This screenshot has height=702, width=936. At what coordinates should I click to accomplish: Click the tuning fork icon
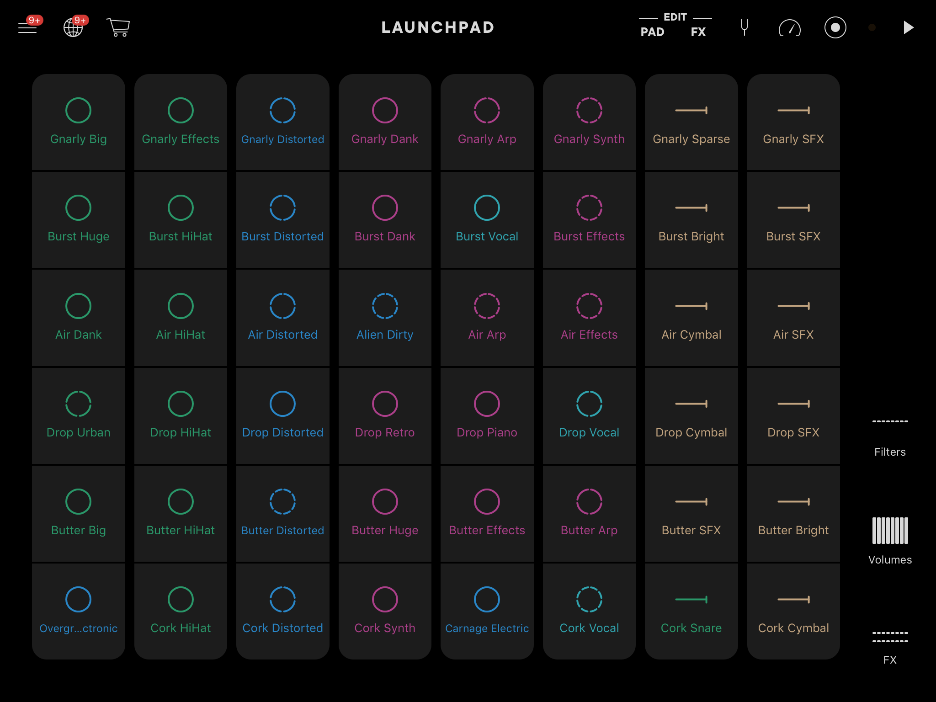point(744,27)
